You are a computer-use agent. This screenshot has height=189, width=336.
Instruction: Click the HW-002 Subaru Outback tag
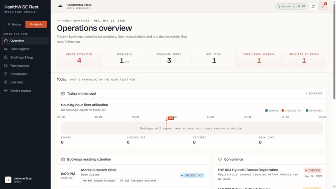click(x=99, y=181)
